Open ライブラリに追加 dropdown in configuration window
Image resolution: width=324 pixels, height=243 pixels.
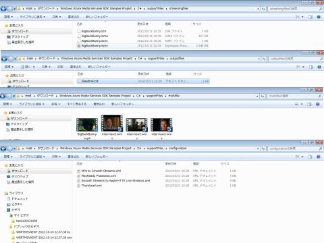[x=32, y=157]
